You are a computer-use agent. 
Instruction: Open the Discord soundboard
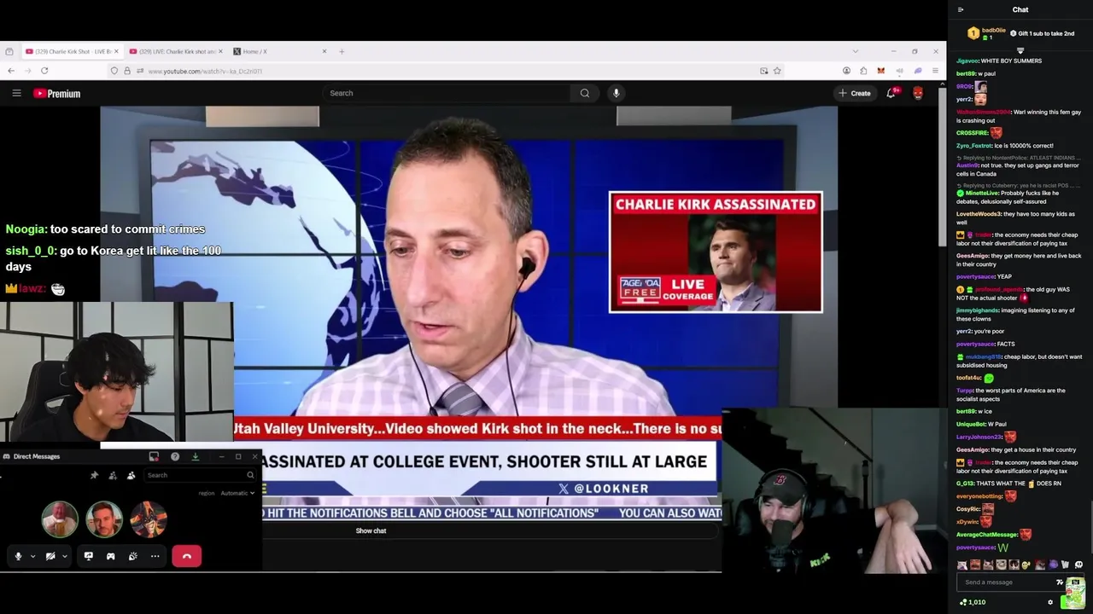[x=132, y=556]
